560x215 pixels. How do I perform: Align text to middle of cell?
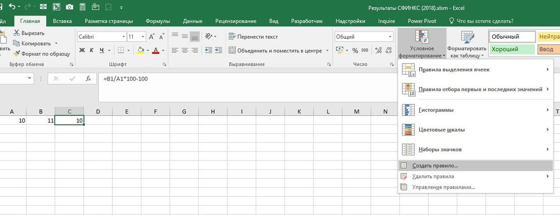(185, 36)
